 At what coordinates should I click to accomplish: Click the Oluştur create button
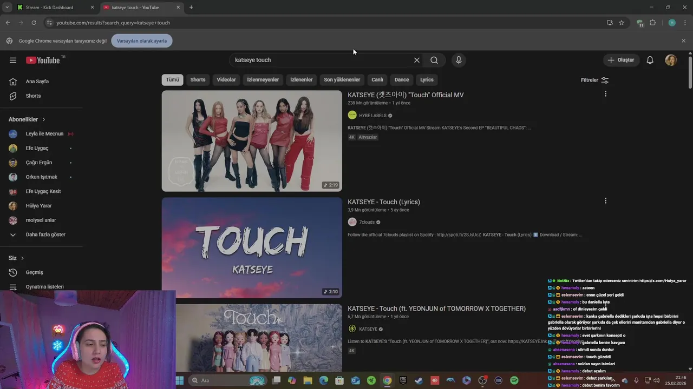click(x=621, y=60)
